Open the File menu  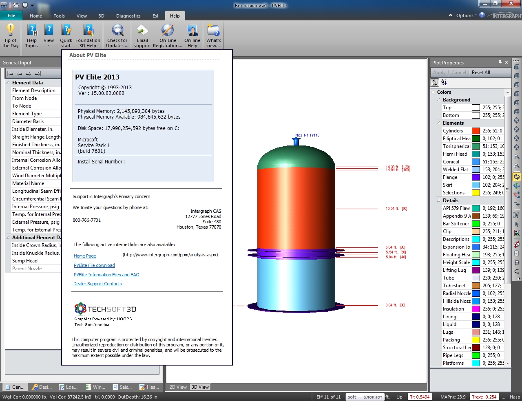click(x=11, y=15)
